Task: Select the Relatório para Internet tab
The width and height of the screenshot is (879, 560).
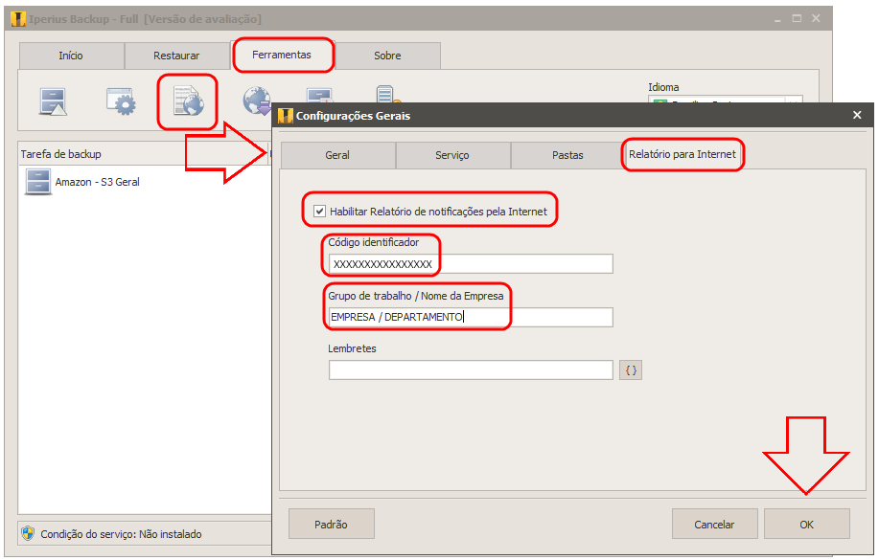Action: pyautogui.click(x=682, y=154)
